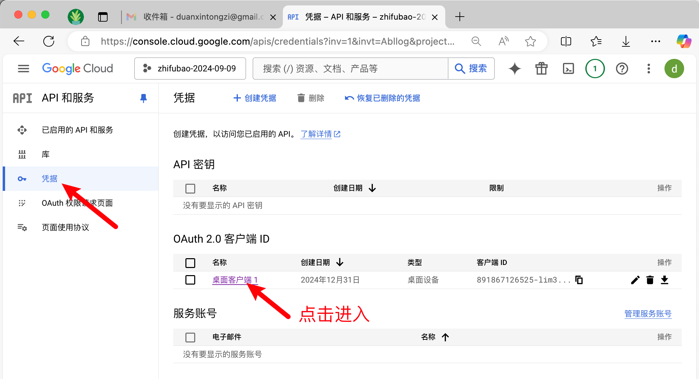Delete 桌面客户端 1 using trash icon
Screen dimensions: 699x379
(650, 280)
